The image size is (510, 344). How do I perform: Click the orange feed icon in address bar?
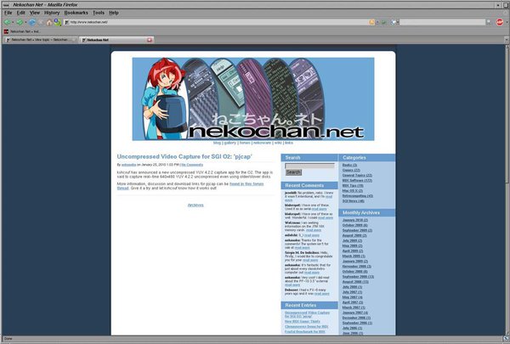371,22
